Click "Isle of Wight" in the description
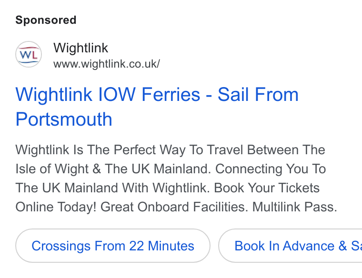 click(x=52, y=169)
